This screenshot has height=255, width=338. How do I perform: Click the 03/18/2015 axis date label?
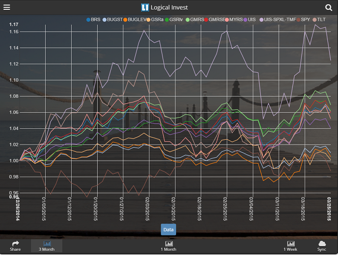click(x=303, y=209)
